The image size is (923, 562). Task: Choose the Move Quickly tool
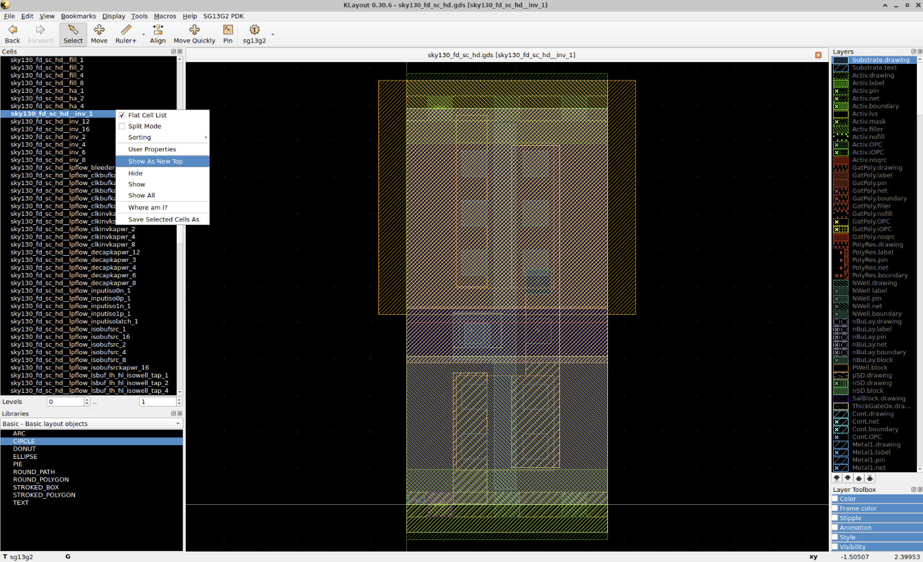(194, 34)
